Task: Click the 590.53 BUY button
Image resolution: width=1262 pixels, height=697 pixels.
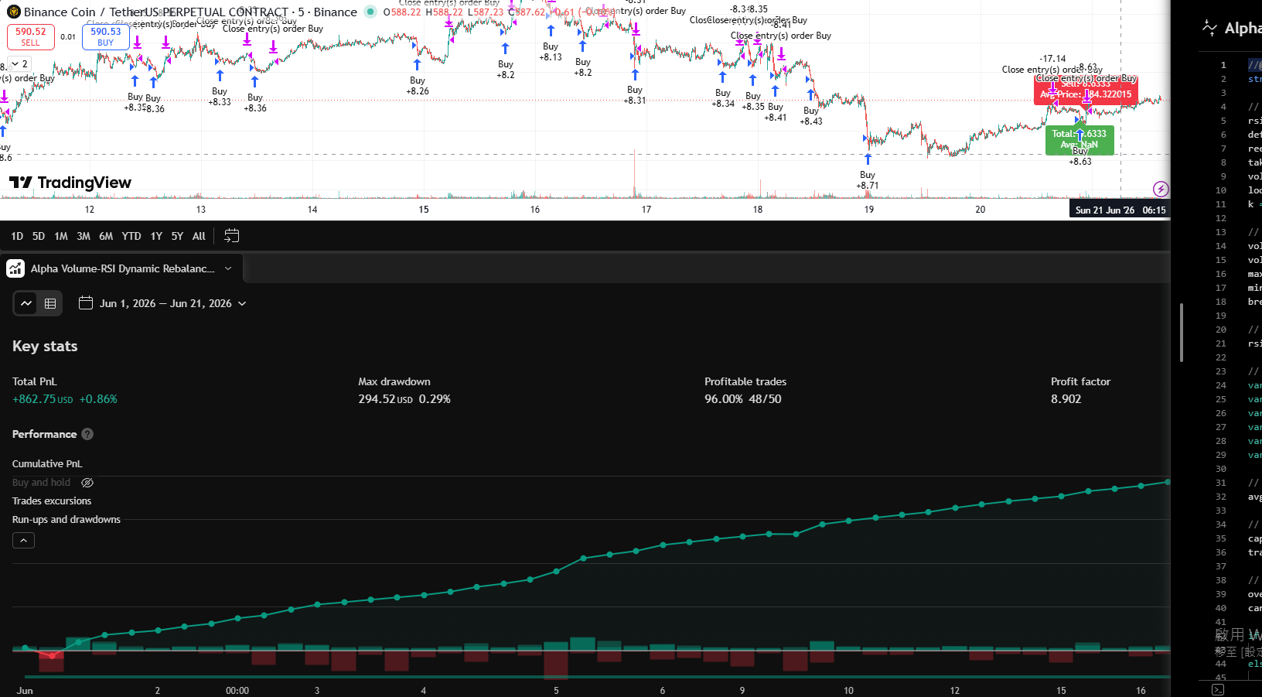Action: [106, 36]
